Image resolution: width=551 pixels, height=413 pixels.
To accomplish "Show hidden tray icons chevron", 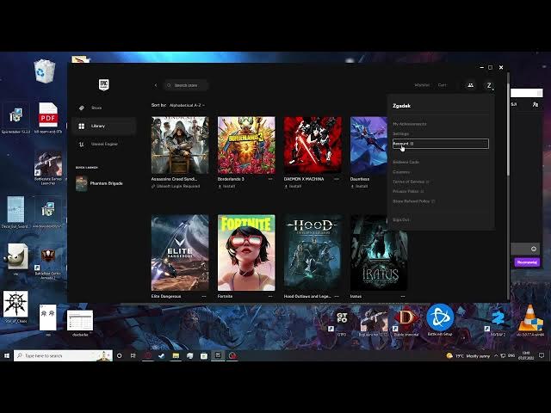I will coord(496,355).
